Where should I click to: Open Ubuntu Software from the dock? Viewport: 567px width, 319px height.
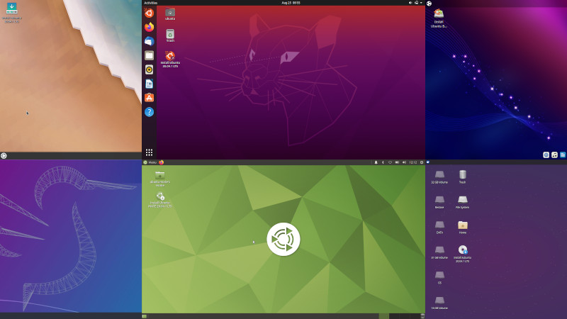(149, 98)
